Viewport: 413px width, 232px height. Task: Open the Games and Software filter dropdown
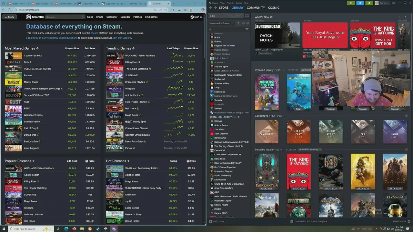pos(221,23)
